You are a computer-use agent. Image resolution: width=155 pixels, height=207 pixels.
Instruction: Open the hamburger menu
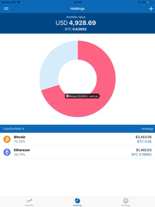coord(6,9)
